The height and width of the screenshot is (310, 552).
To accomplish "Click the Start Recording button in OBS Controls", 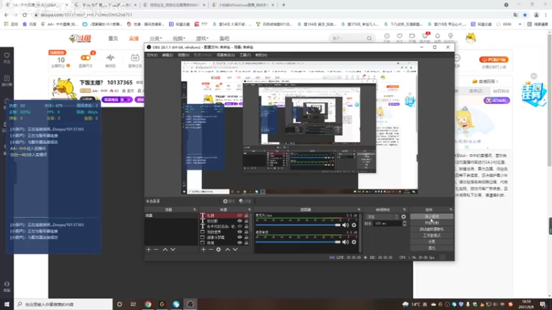I will click(x=431, y=223).
